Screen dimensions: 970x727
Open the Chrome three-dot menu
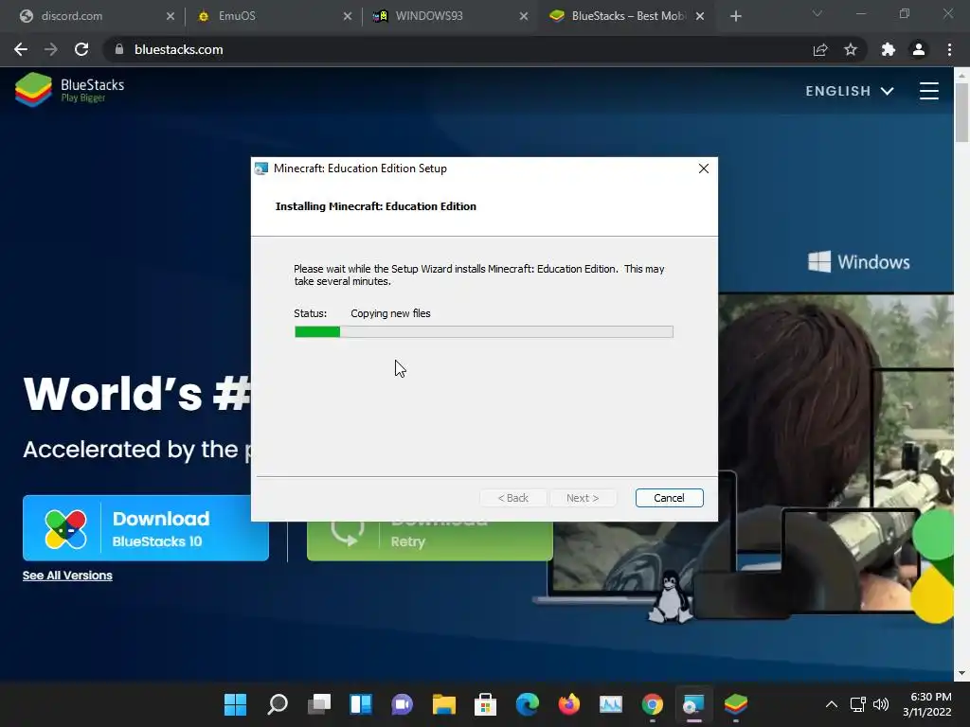[949, 49]
